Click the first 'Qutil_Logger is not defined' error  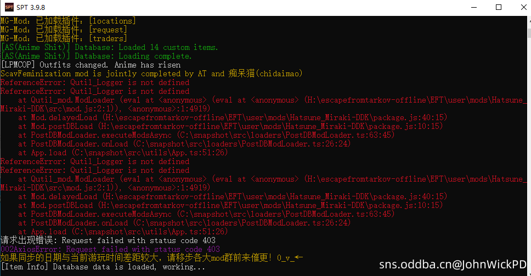coord(95,83)
